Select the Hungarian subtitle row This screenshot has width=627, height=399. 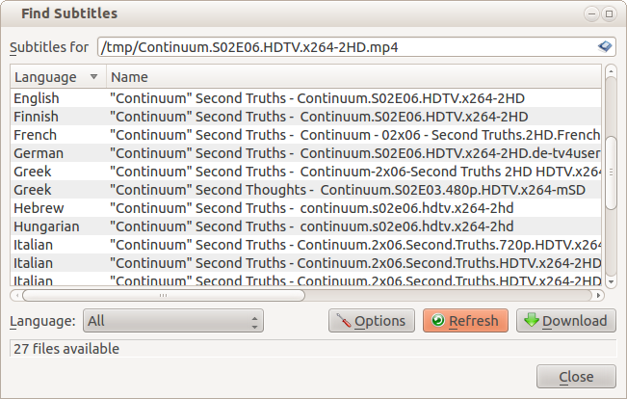289,226
